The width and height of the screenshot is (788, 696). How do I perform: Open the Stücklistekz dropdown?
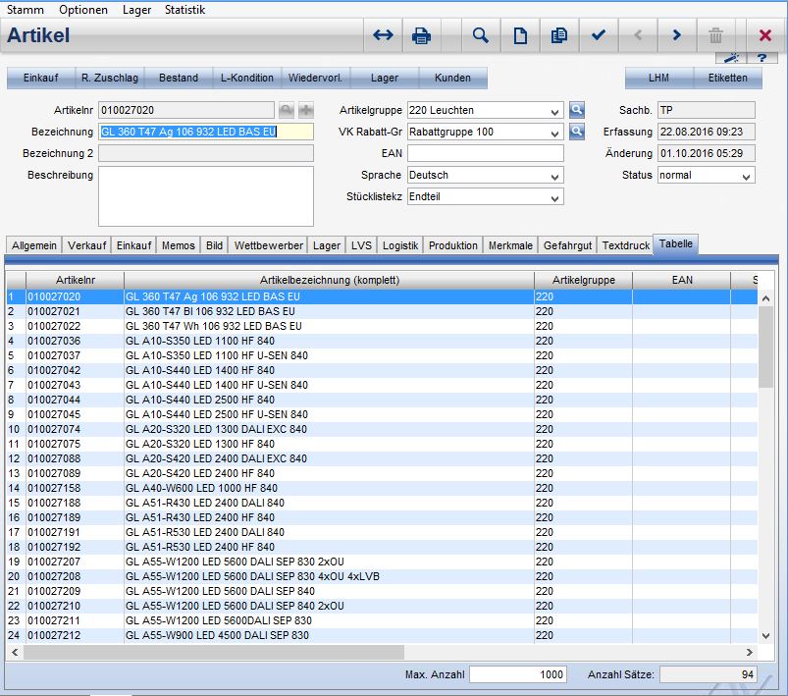point(556,197)
